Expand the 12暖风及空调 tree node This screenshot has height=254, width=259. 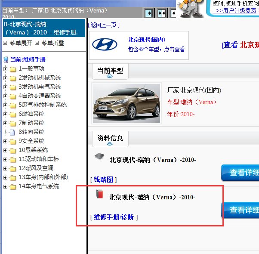click(x=5, y=169)
